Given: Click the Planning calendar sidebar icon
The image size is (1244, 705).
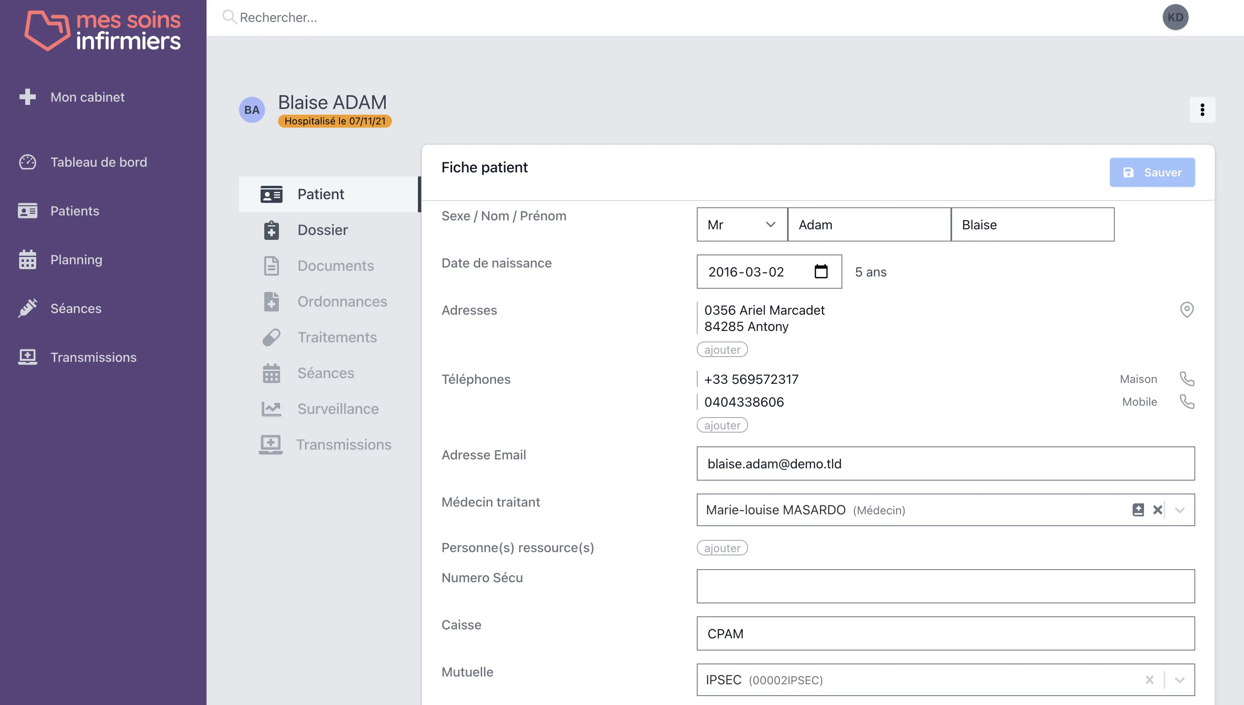Looking at the screenshot, I should (x=28, y=259).
